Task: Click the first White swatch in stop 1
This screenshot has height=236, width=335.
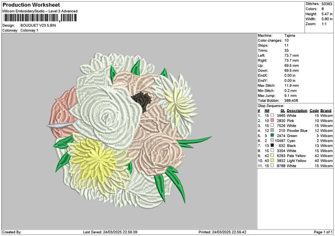Action: (272, 115)
